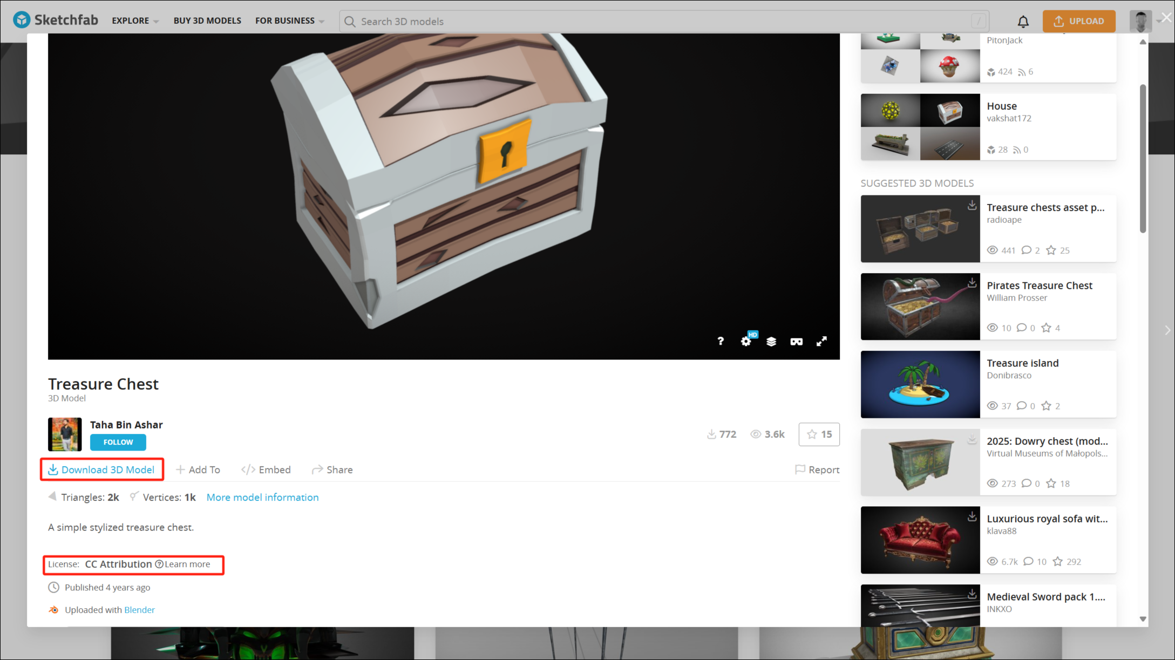Toggle Follow for Taha Bin Ashar
The height and width of the screenshot is (660, 1175).
pos(118,442)
